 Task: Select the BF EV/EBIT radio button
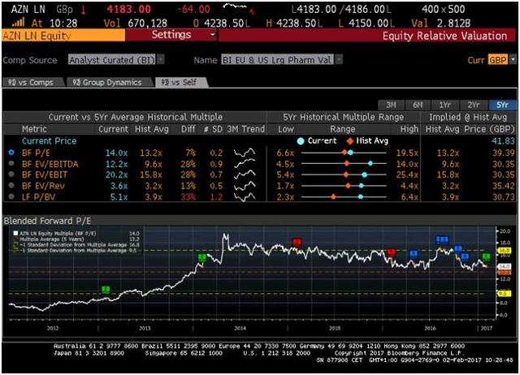tap(11, 175)
